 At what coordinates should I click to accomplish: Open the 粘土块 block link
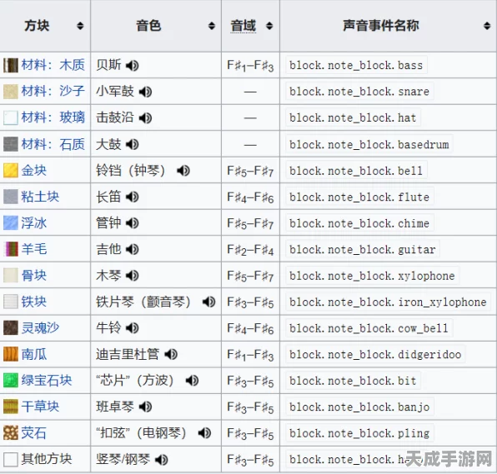(x=40, y=197)
